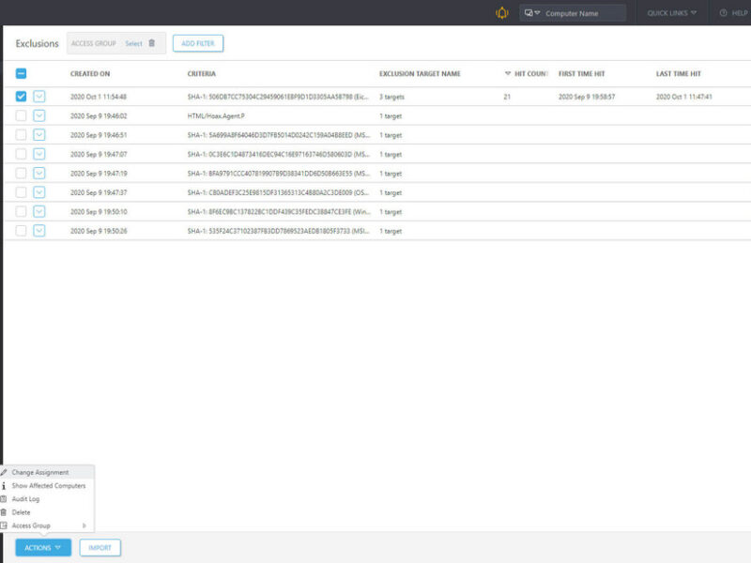This screenshot has width=751, height=563.
Task: Expand the row created at 19:46:51
Action: [39, 135]
